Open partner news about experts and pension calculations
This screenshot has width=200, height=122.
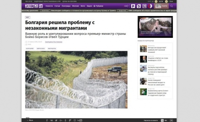point(158,71)
